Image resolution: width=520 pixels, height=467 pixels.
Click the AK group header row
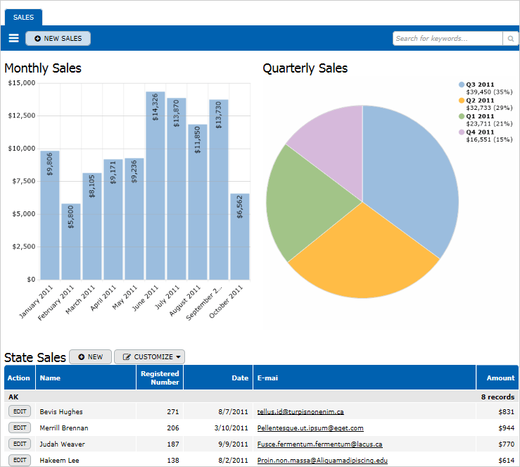[261, 397]
